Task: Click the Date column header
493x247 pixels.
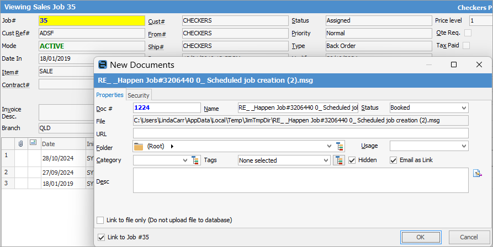Action: click(x=63, y=144)
